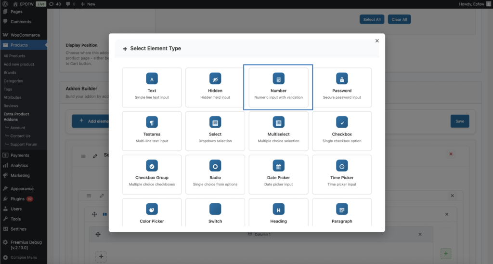
Task: Close the Select Element Type dialog
Action: click(x=377, y=41)
